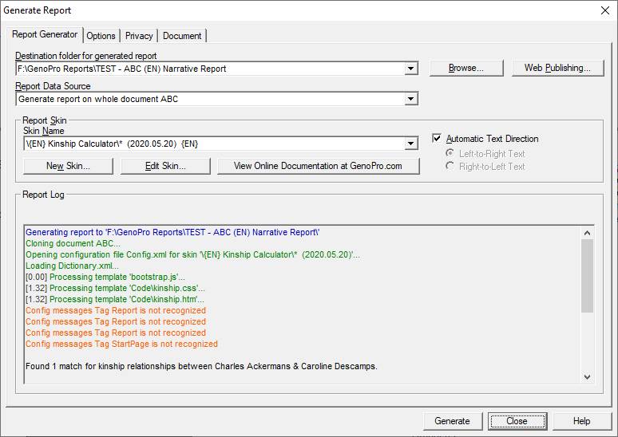
Task: Expand the destination folder dropdown arrow
Action: coord(410,69)
